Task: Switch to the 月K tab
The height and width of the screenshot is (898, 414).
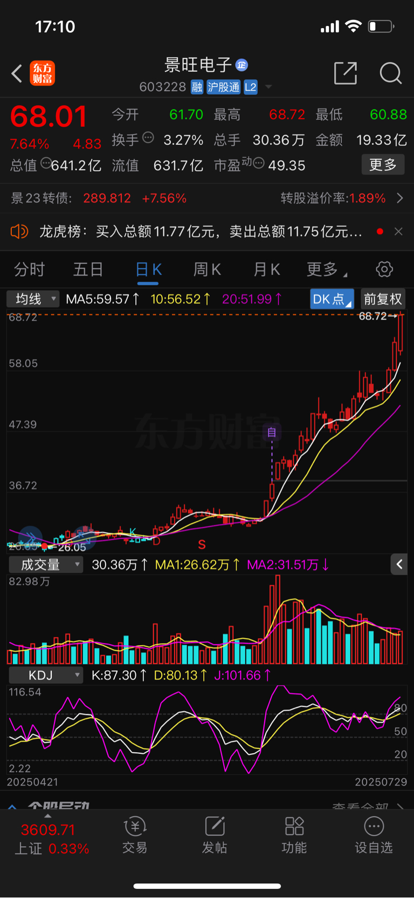Action: tap(267, 269)
